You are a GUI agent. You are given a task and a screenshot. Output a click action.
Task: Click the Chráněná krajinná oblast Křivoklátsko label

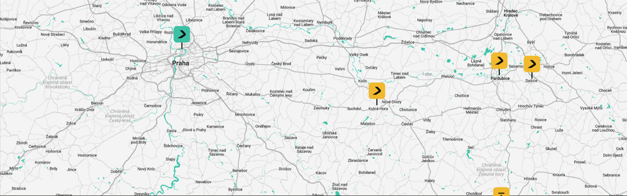57,82
